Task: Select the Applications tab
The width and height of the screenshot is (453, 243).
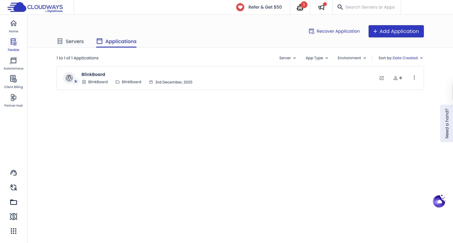Action: (116, 41)
